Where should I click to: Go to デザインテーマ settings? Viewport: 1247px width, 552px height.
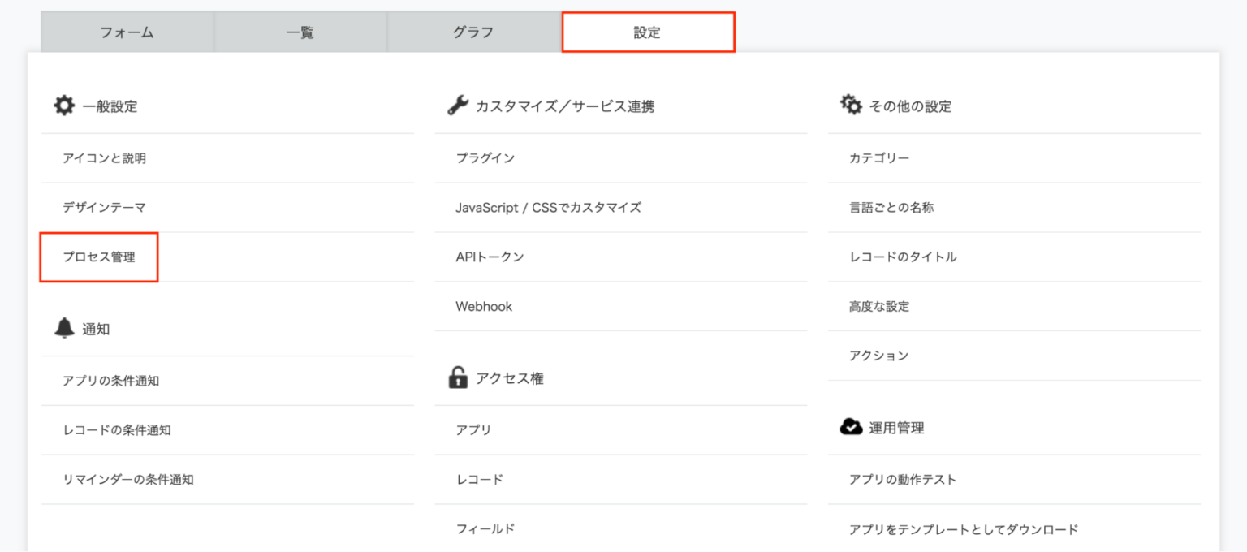coord(105,208)
